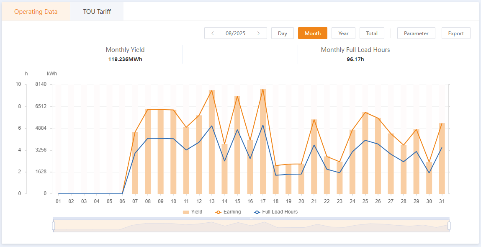Click the yield bar for day 13

point(212,142)
